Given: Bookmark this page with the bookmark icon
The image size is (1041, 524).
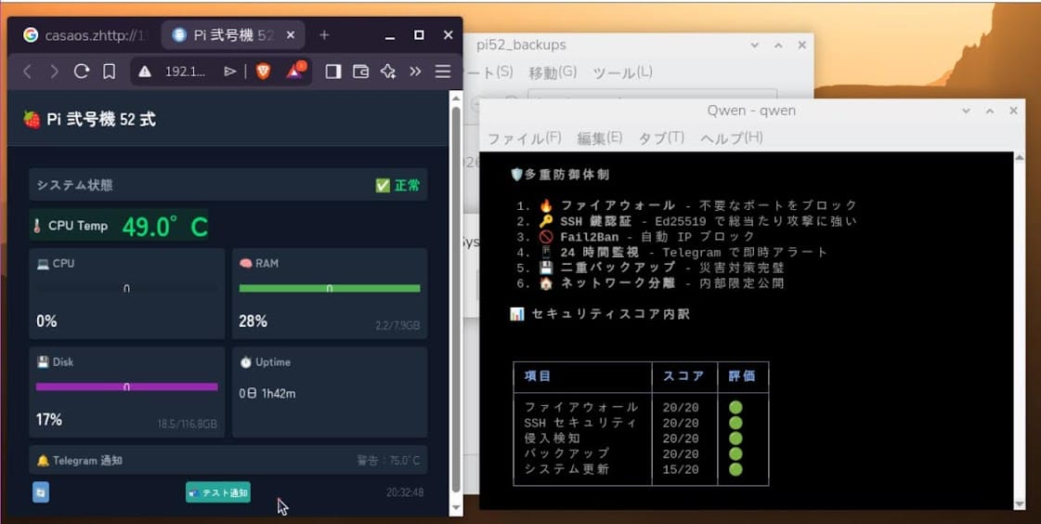Looking at the screenshot, I should pos(109,72).
